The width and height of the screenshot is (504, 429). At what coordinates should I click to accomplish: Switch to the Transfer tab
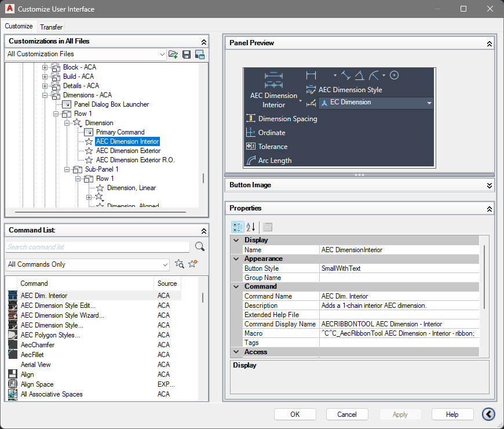point(51,27)
